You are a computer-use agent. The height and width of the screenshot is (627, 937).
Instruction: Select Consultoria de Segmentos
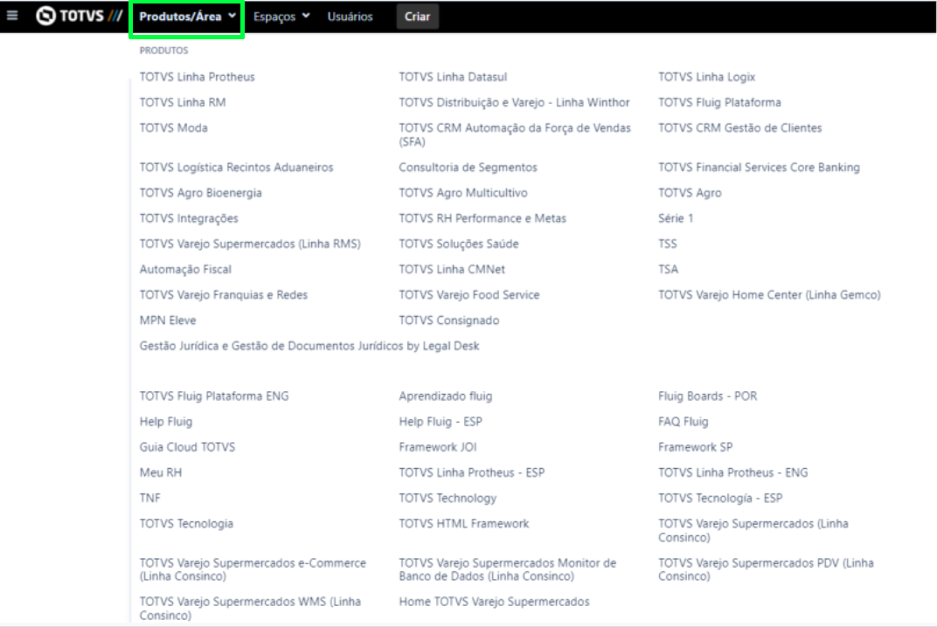pos(468,168)
